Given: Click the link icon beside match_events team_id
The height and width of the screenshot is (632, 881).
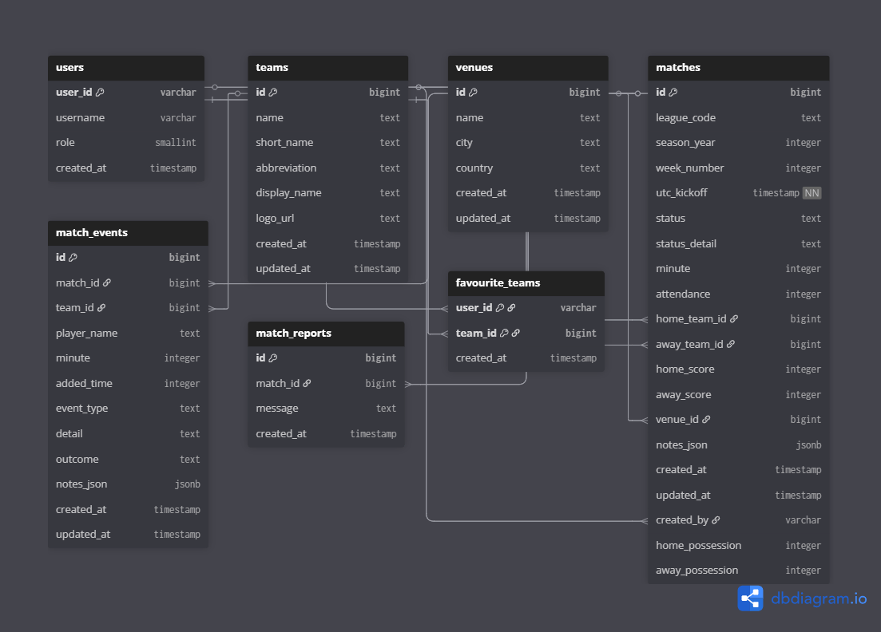Looking at the screenshot, I should pyautogui.click(x=101, y=308).
